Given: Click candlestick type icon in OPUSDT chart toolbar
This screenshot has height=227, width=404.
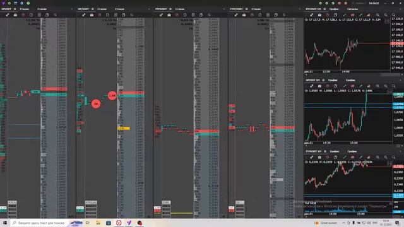Looking at the screenshot, I should click(352, 86).
